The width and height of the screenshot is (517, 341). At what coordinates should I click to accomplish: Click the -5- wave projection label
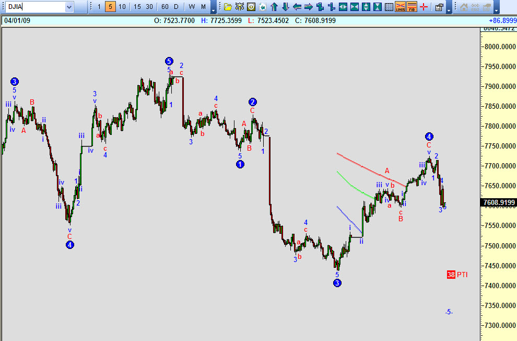pos(449,312)
